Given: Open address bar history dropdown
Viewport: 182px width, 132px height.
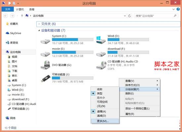Looking at the screenshot, I should tap(125, 16).
